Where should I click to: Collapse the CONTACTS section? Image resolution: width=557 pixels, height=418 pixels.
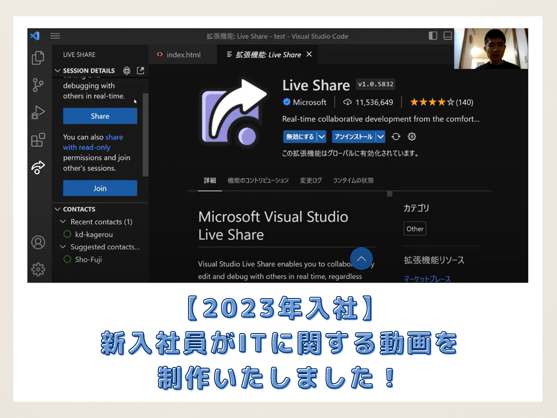pos(57,209)
